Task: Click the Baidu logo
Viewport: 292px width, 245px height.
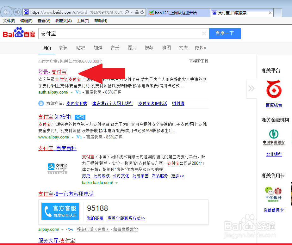Action: [x=19, y=33]
